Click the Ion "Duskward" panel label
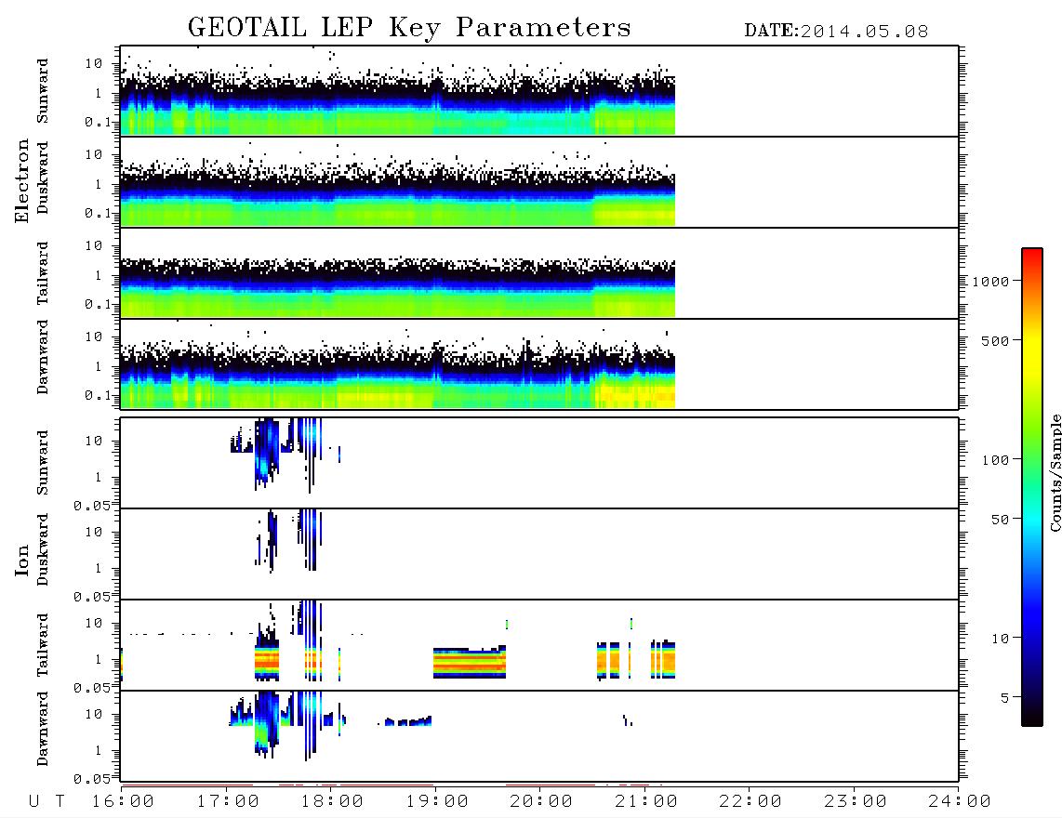Screen dimensions: 1062x818 pyautogui.click(x=43, y=549)
